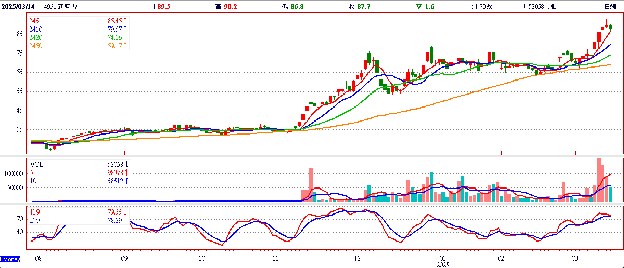
Task: Click the M10 moving average legend
Action: click(36, 30)
